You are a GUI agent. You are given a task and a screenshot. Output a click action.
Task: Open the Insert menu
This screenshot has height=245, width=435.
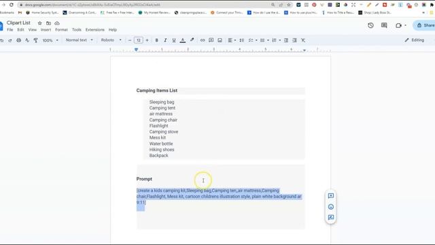click(46, 30)
